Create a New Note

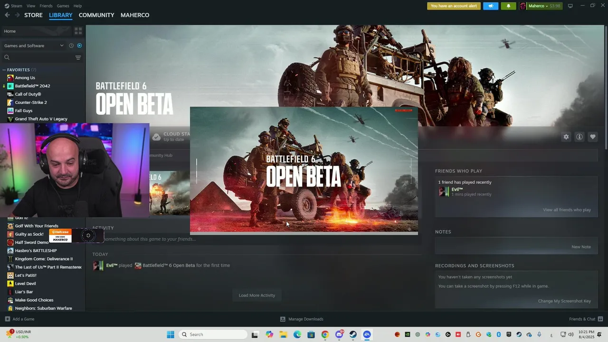pyautogui.click(x=581, y=247)
